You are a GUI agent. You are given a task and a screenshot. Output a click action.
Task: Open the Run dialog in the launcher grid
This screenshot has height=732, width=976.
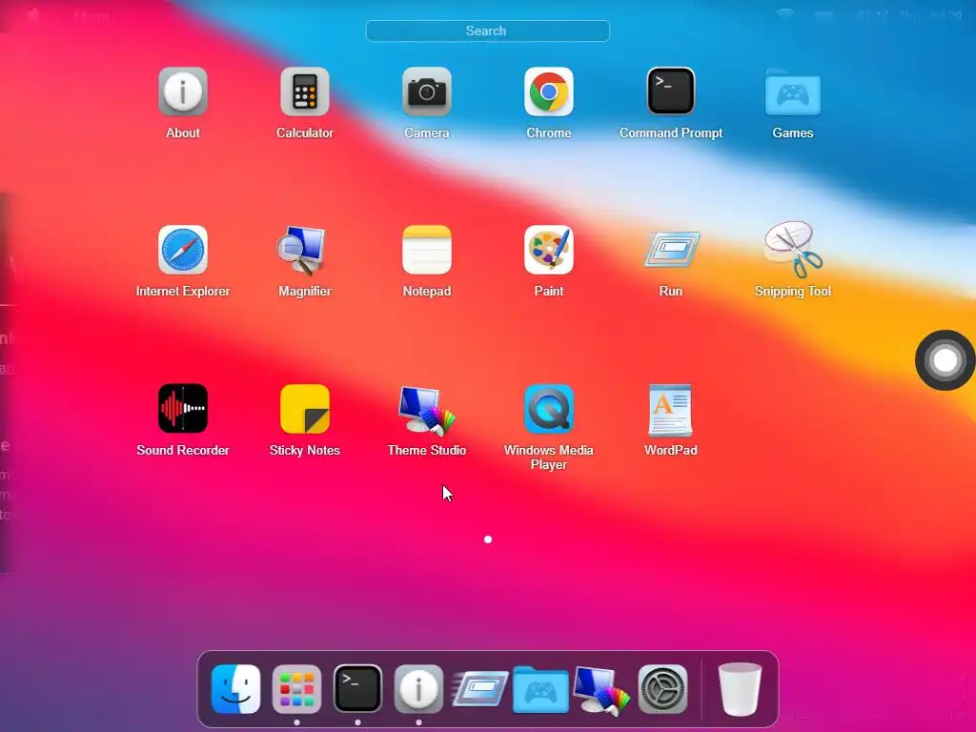(x=671, y=250)
